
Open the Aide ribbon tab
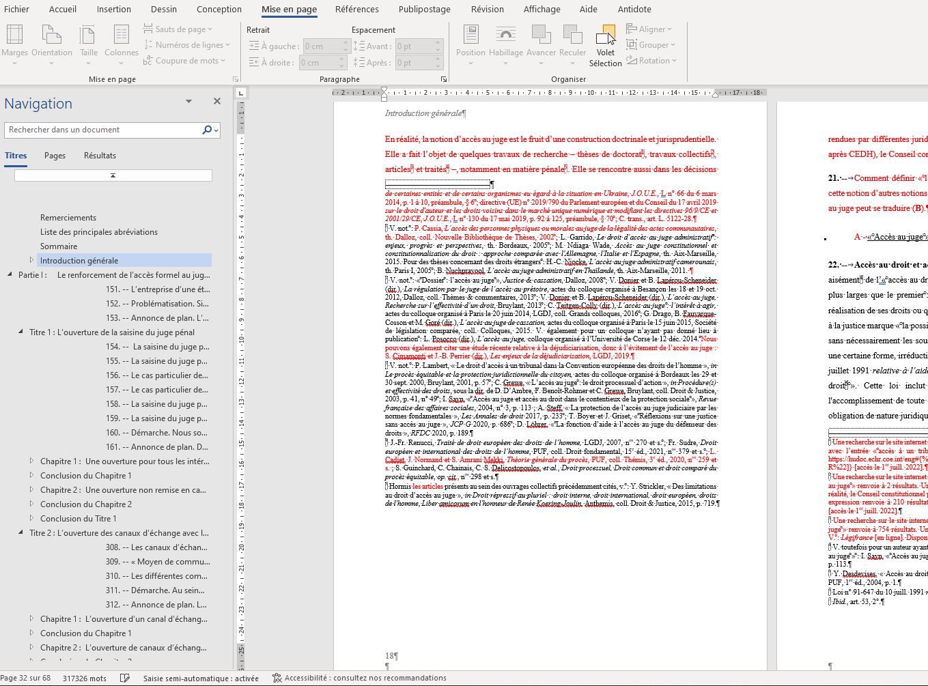pos(588,9)
